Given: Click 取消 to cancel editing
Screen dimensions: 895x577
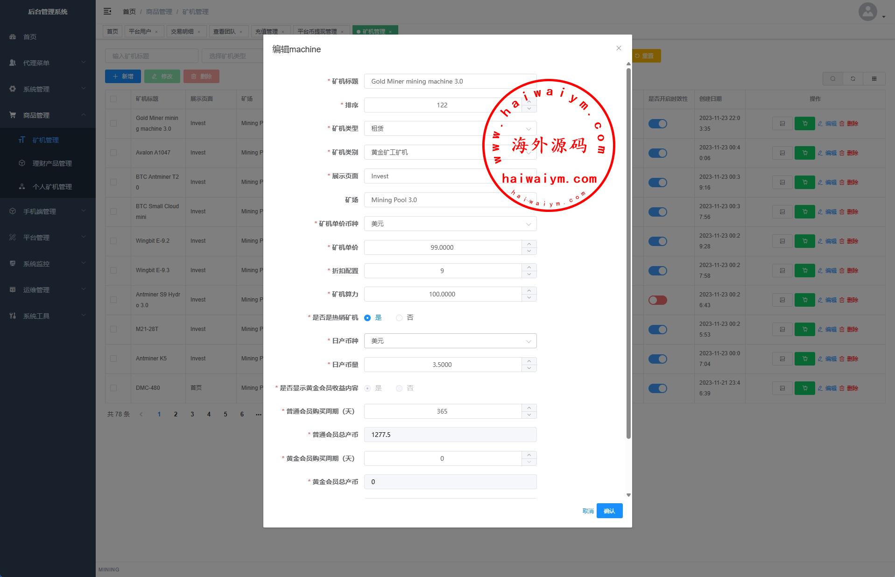Looking at the screenshot, I should 588,511.
